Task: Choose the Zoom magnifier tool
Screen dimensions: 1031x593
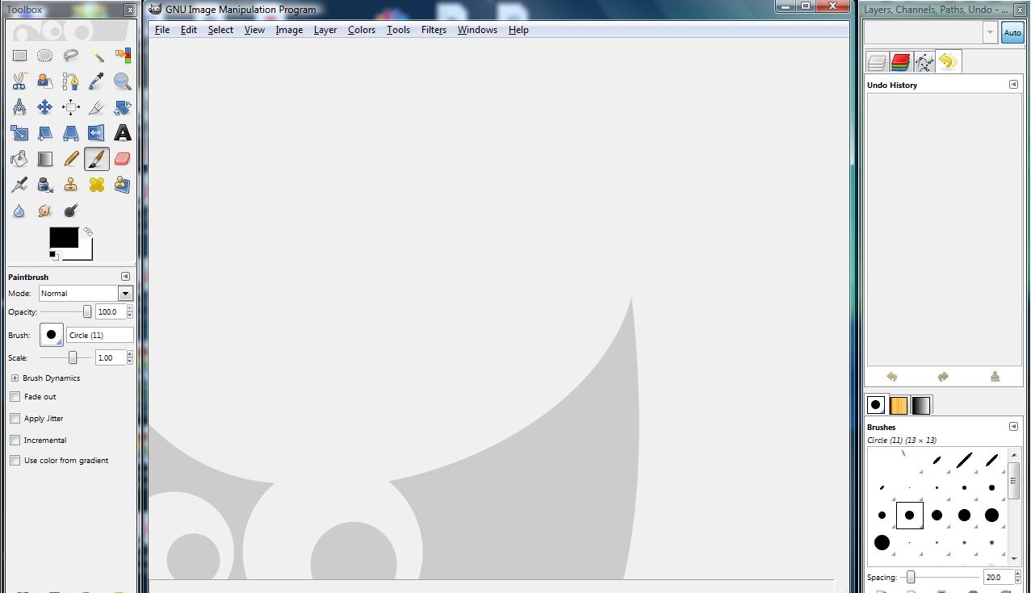Action: click(x=122, y=81)
